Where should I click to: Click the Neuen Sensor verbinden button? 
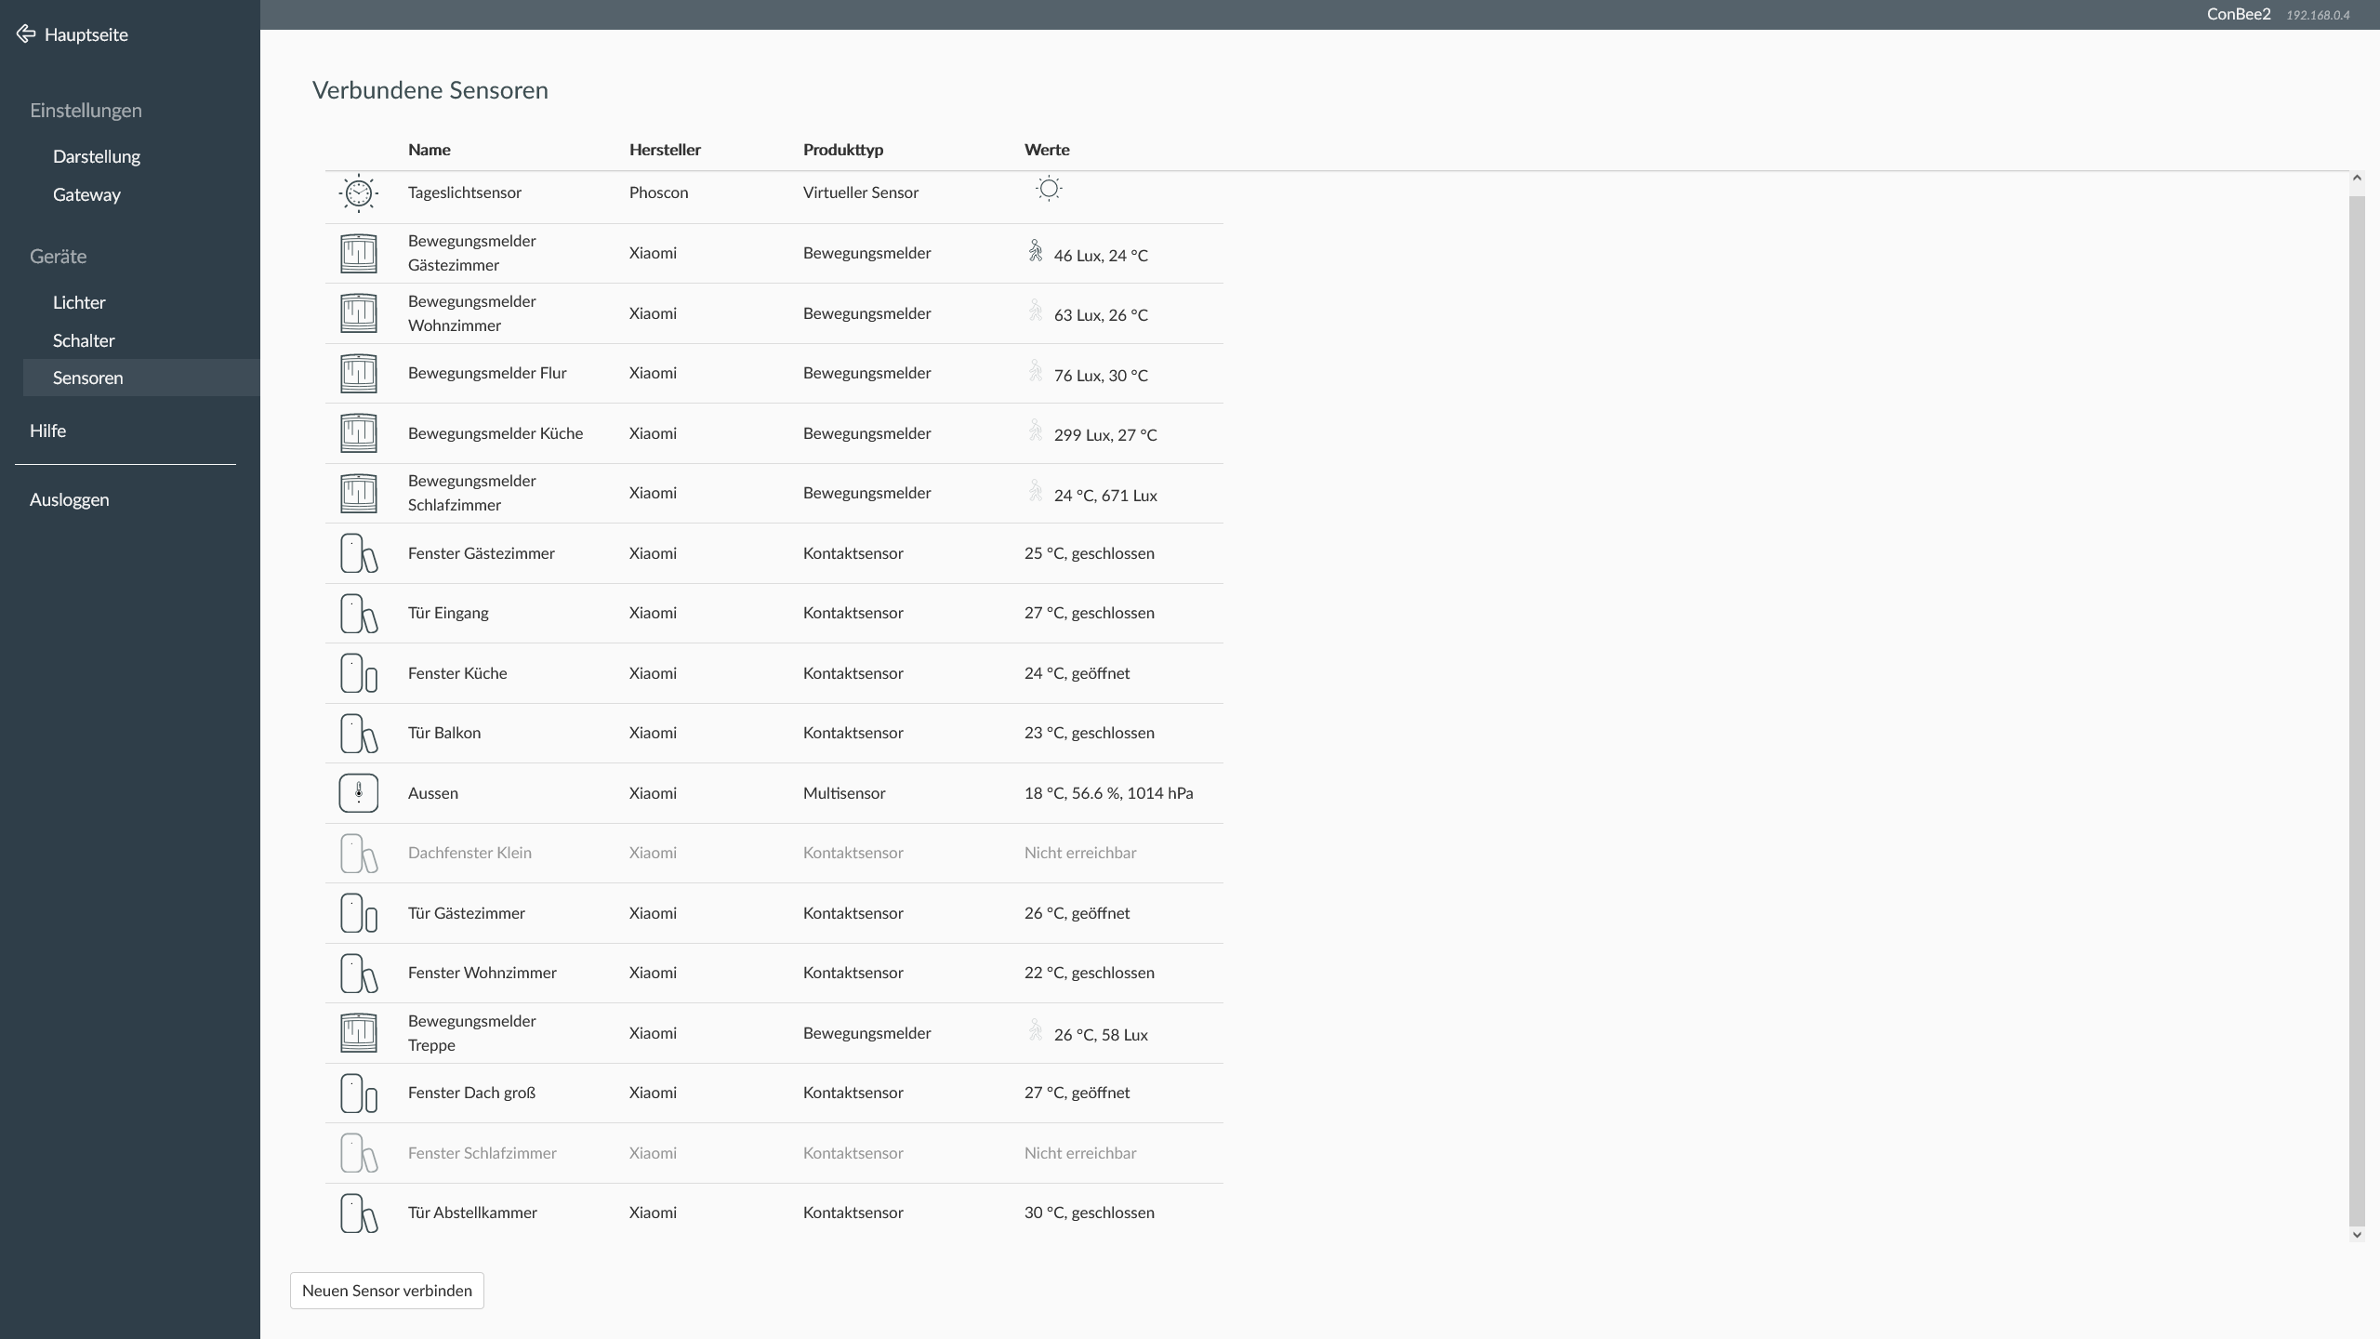[387, 1291]
